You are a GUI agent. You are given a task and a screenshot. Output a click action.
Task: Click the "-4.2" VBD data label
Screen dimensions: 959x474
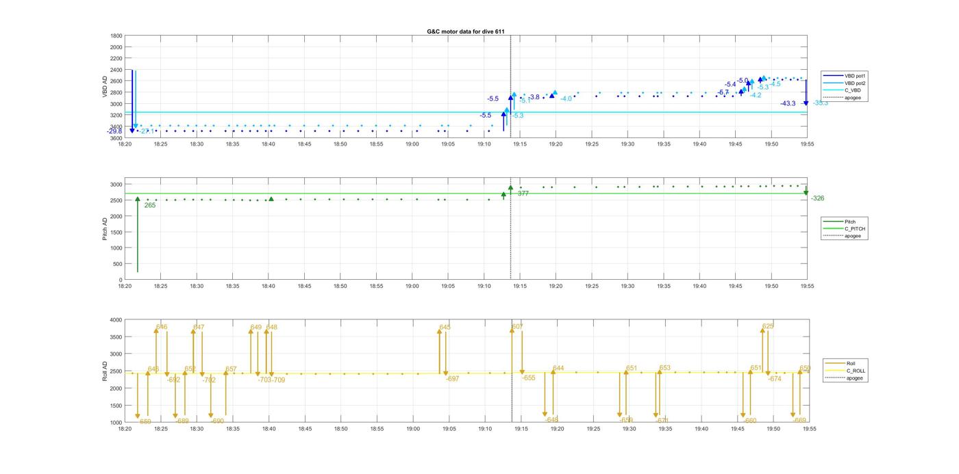(x=756, y=96)
